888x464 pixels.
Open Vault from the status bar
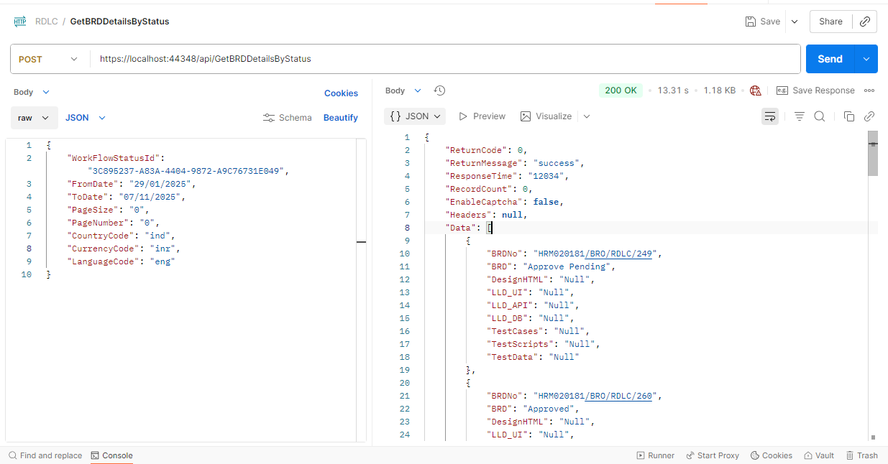pos(818,455)
